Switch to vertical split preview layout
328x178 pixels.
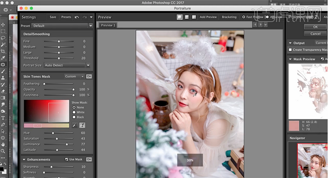pos(194,17)
